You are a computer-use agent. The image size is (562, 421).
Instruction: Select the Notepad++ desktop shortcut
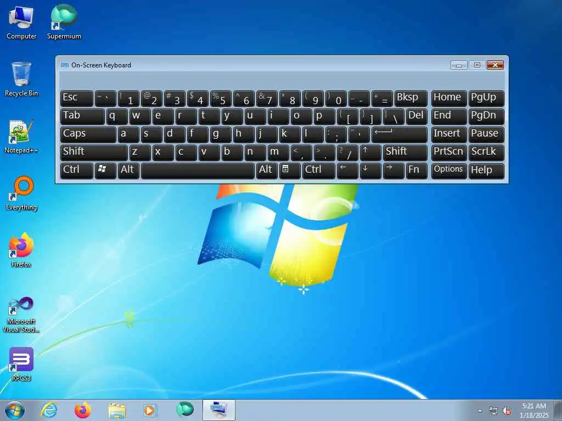21,136
